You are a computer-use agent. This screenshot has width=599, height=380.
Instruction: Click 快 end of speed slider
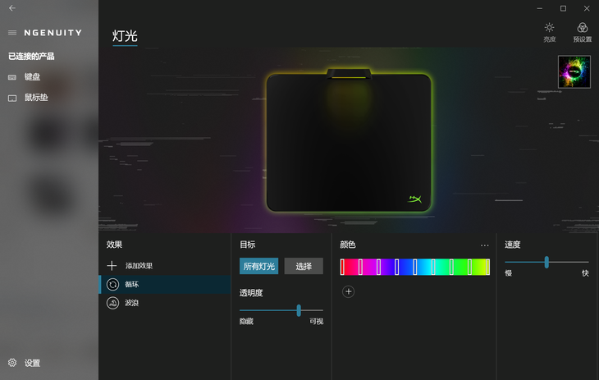click(585, 273)
